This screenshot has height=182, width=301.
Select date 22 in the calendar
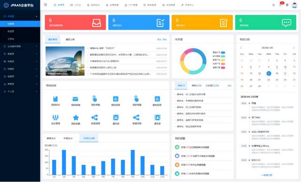point(269,80)
